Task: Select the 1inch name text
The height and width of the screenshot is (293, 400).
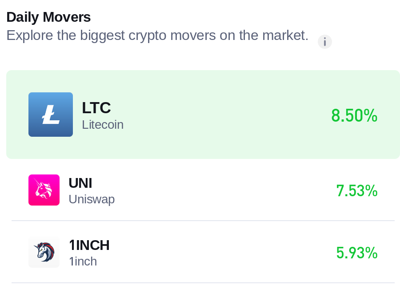Action: pos(83,261)
